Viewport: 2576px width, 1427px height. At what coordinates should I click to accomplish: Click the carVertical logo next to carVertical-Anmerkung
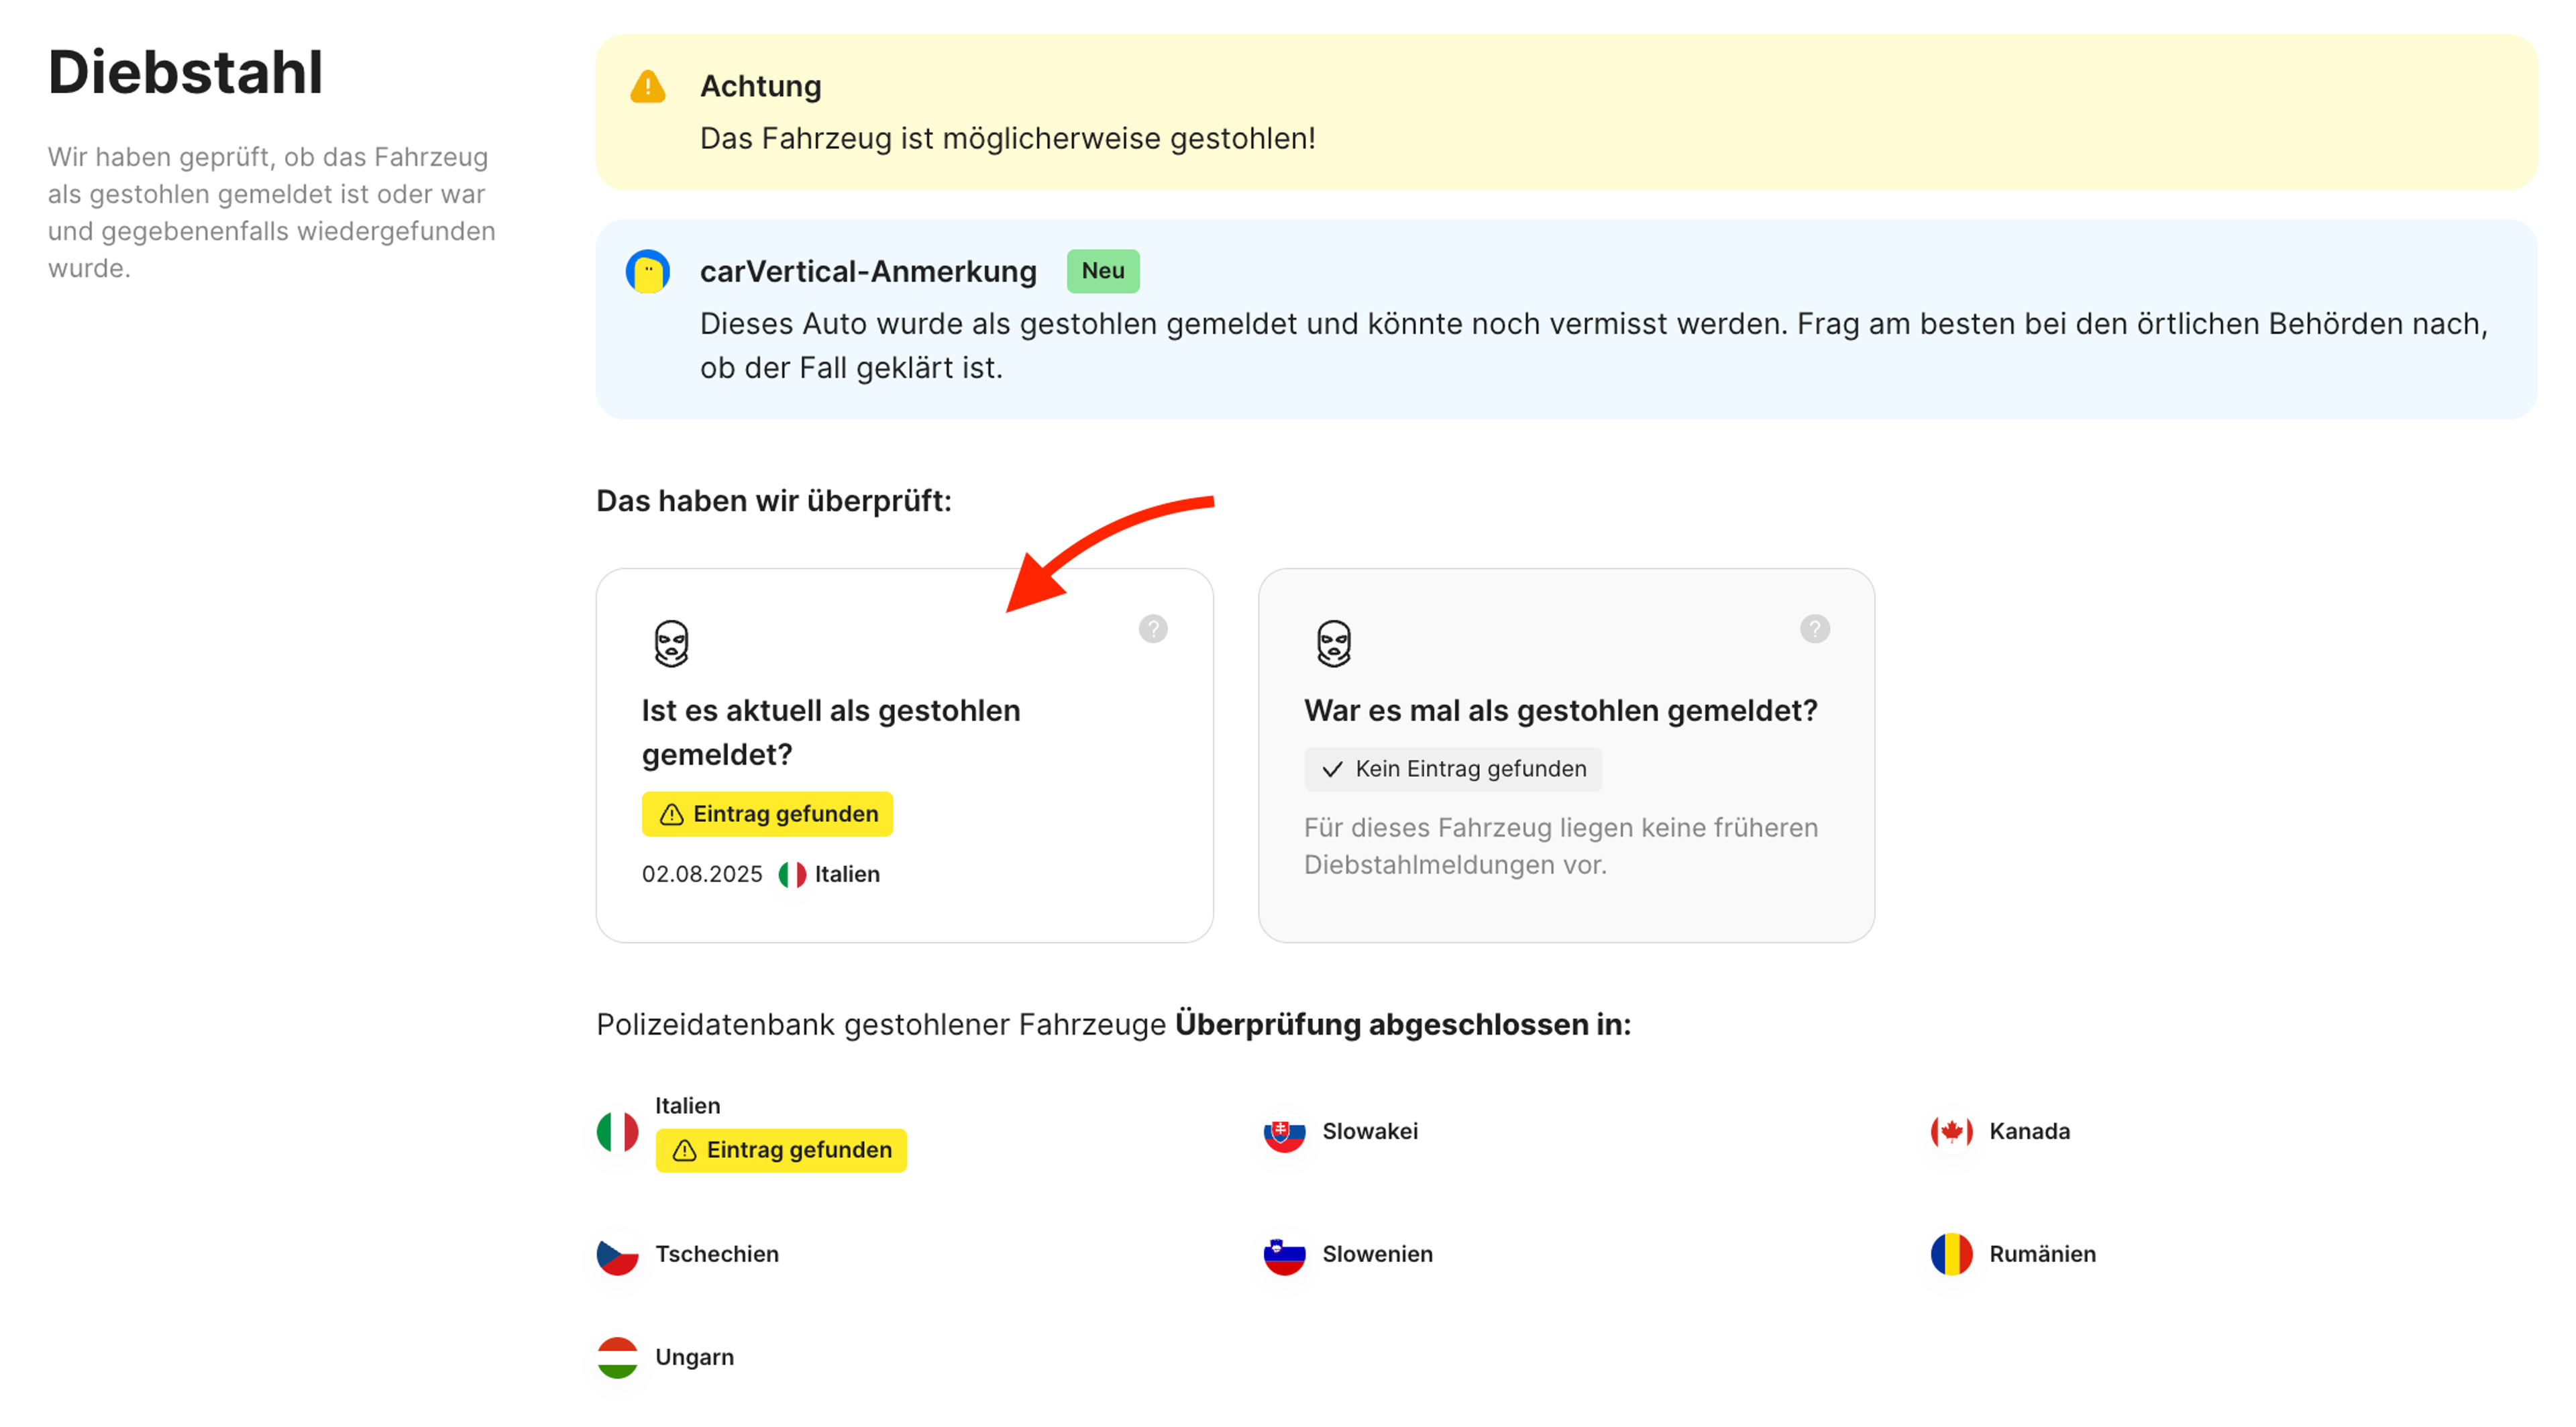[x=649, y=271]
